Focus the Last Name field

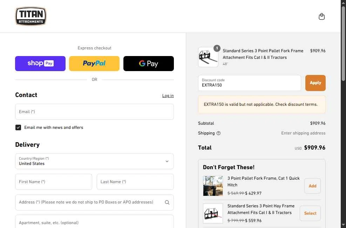pyautogui.click(x=135, y=182)
